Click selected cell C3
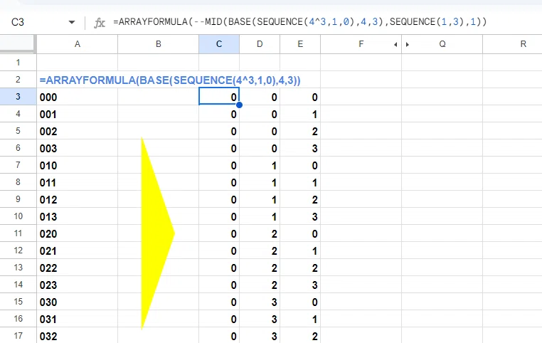The width and height of the screenshot is (542, 343). (219, 96)
